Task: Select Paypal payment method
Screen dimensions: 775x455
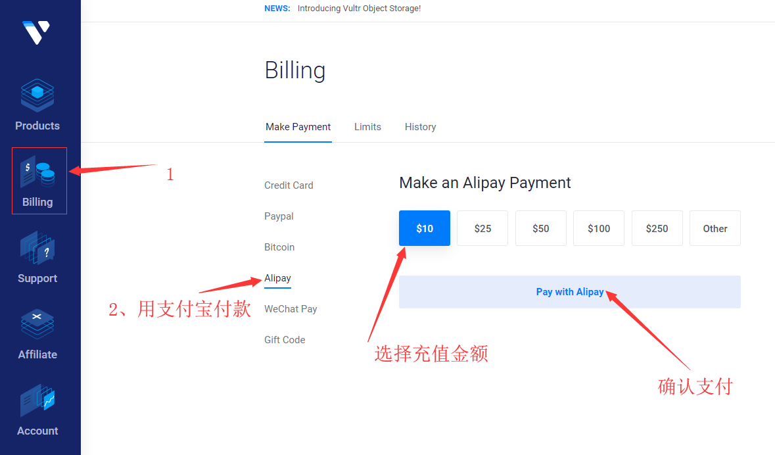Action: coord(279,216)
